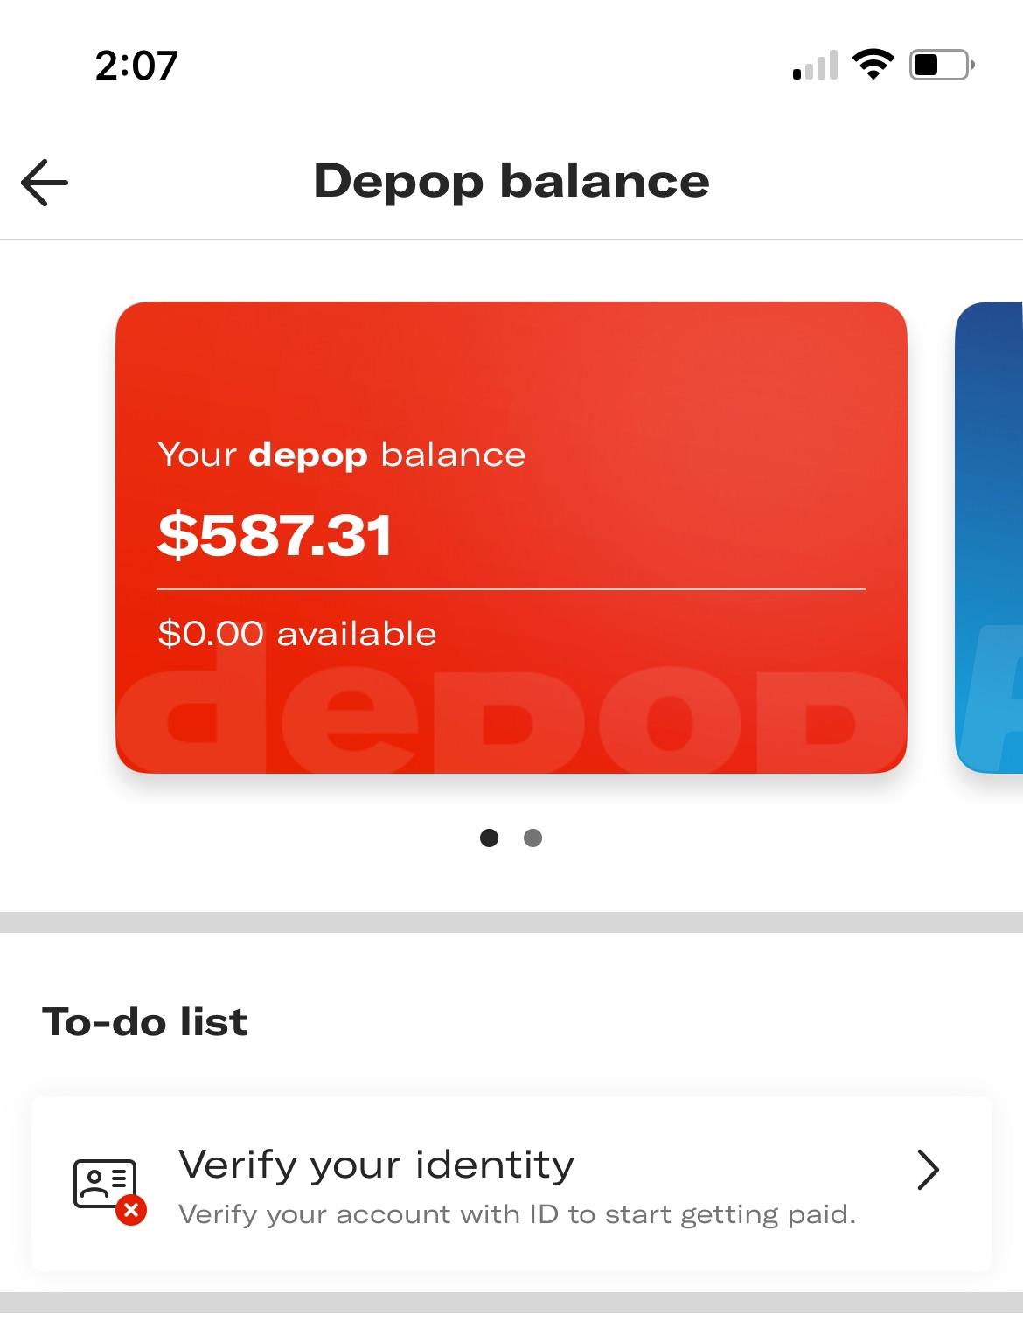Image resolution: width=1023 pixels, height=1328 pixels.
Task: Tap the To-do list heading
Action: pyautogui.click(x=145, y=1022)
